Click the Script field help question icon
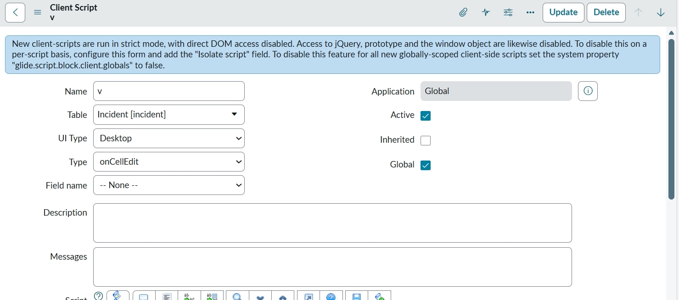 pos(98,295)
